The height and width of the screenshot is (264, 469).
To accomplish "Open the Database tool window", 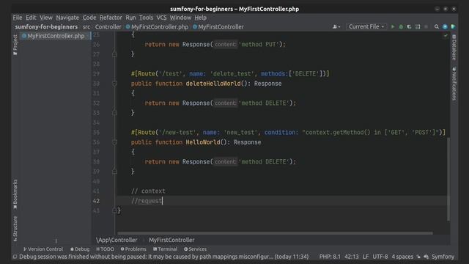I will pos(454,47).
